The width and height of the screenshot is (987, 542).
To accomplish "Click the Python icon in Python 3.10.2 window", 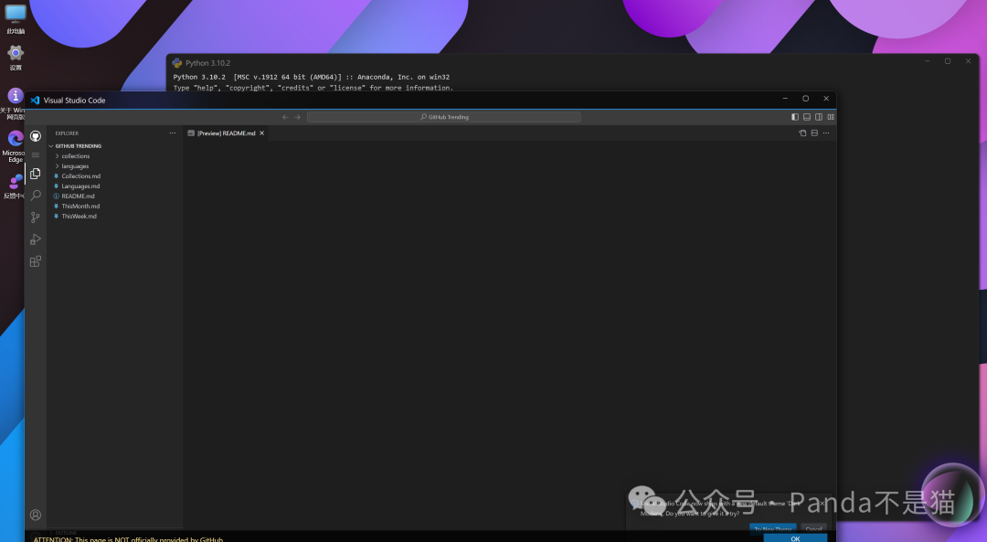I will (x=177, y=63).
